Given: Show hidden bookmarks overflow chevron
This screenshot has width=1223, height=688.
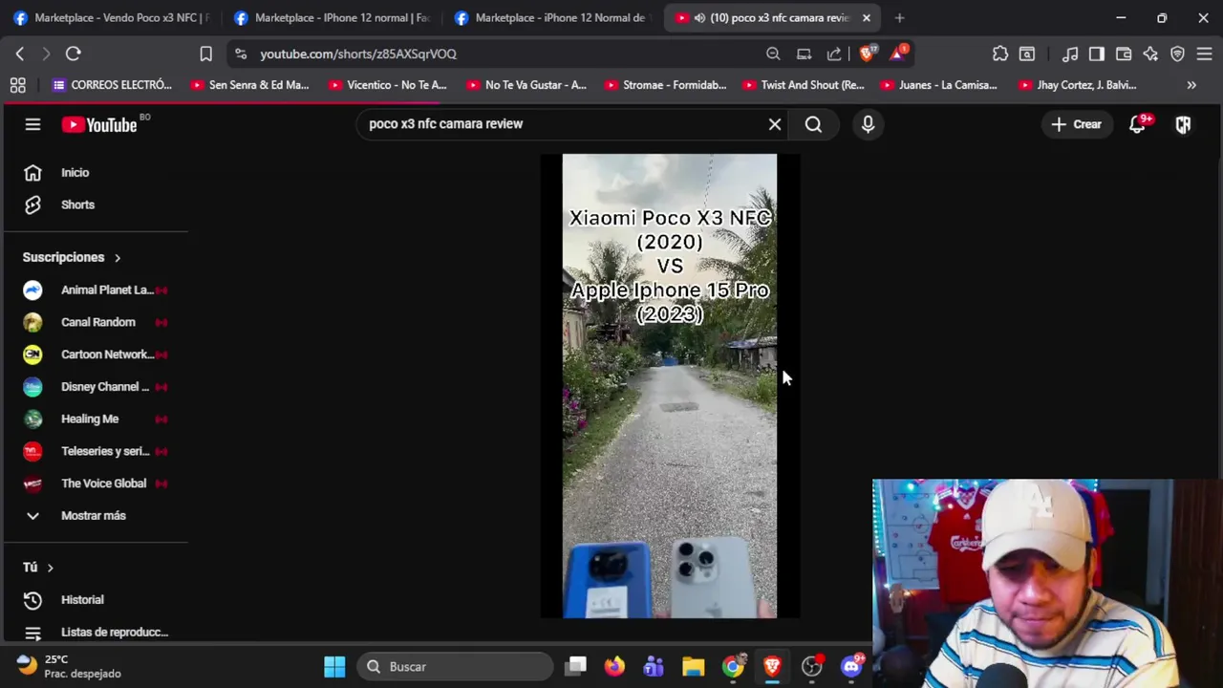Looking at the screenshot, I should tap(1191, 85).
